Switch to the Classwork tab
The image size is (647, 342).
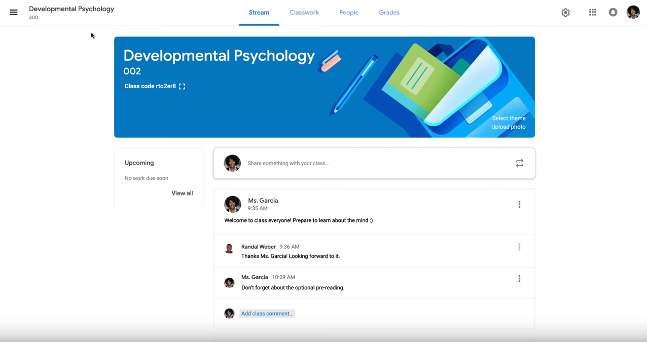[304, 12]
